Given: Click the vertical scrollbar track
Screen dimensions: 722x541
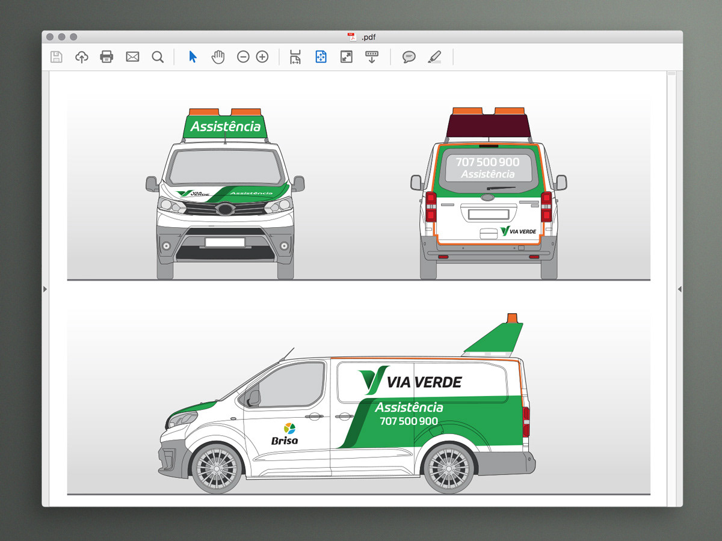Looking at the screenshot, I should pyautogui.click(x=671, y=289).
